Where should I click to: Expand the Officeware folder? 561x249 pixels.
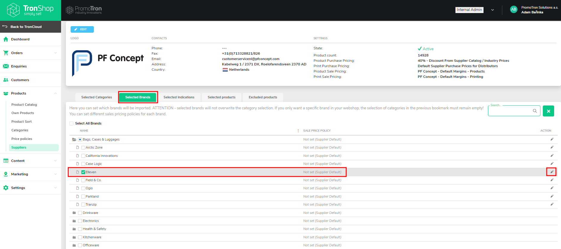click(x=74, y=245)
